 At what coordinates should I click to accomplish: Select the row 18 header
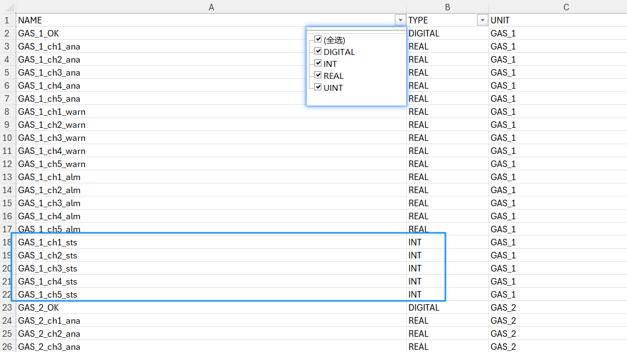8,242
